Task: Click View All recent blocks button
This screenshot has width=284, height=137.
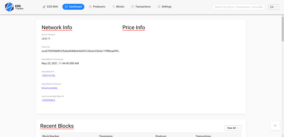Action: [233, 128]
